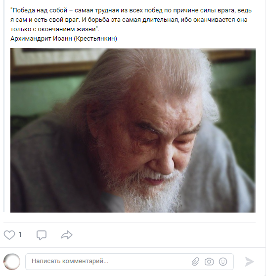Click the line 'я сам и есть свой враг'
This screenshot has width=266, height=276.
click(129, 20)
